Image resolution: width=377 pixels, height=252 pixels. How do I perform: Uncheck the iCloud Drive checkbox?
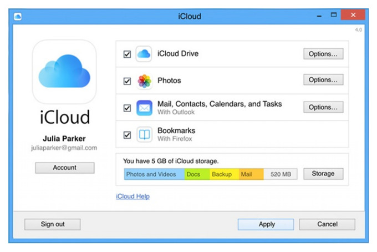[x=127, y=54]
